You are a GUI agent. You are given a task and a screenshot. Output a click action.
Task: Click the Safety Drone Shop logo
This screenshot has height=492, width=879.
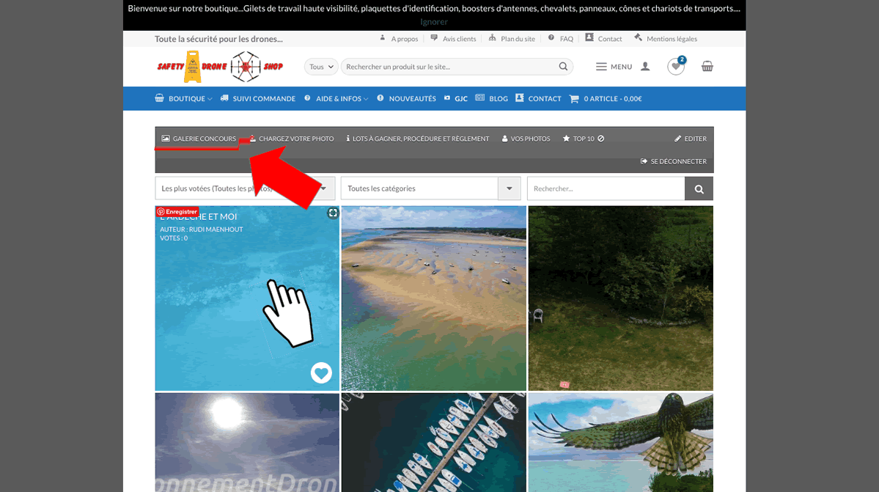pos(219,67)
